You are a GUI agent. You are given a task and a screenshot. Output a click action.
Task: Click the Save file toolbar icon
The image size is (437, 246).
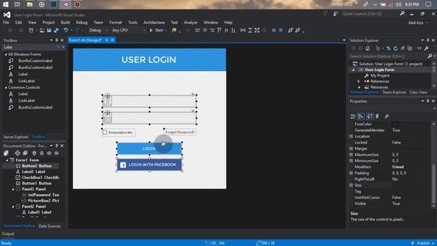point(49,30)
